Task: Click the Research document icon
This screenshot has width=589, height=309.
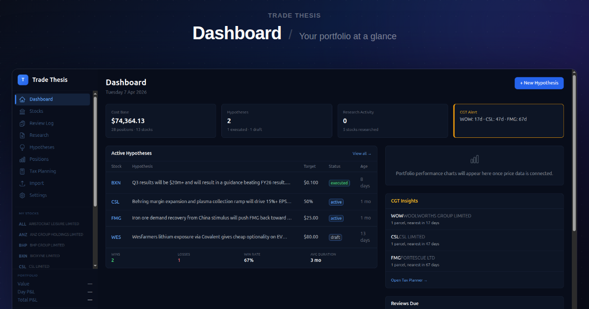Action: 22,135
